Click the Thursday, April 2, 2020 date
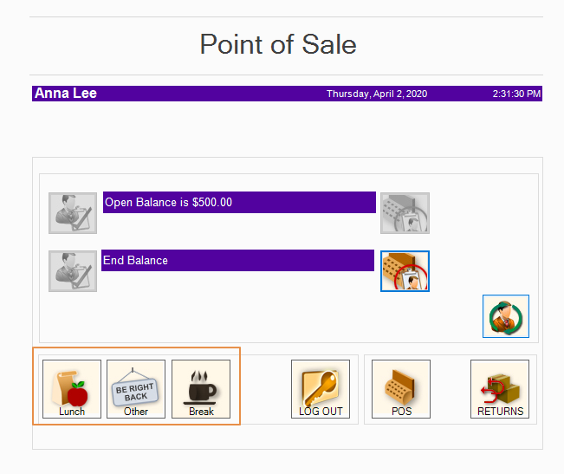The height and width of the screenshot is (474, 564). point(376,94)
